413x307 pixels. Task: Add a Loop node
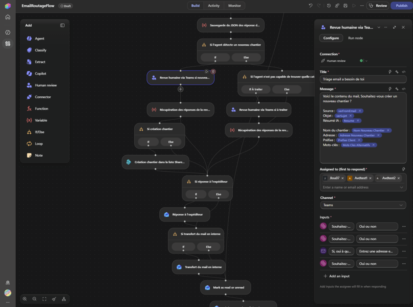[x=35, y=144]
